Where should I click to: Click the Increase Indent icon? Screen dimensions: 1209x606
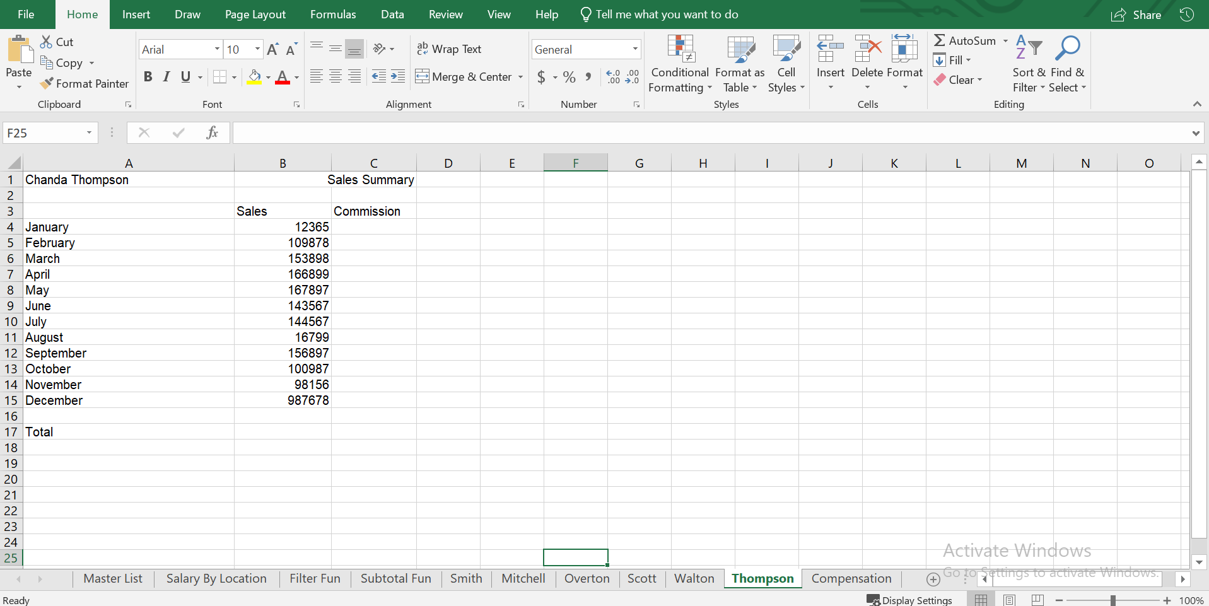point(398,77)
